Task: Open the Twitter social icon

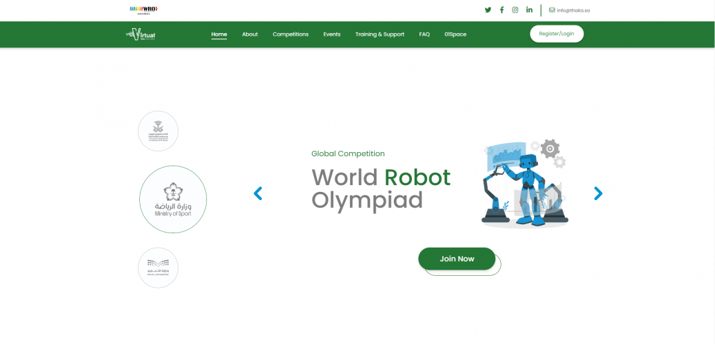Action: (488, 10)
